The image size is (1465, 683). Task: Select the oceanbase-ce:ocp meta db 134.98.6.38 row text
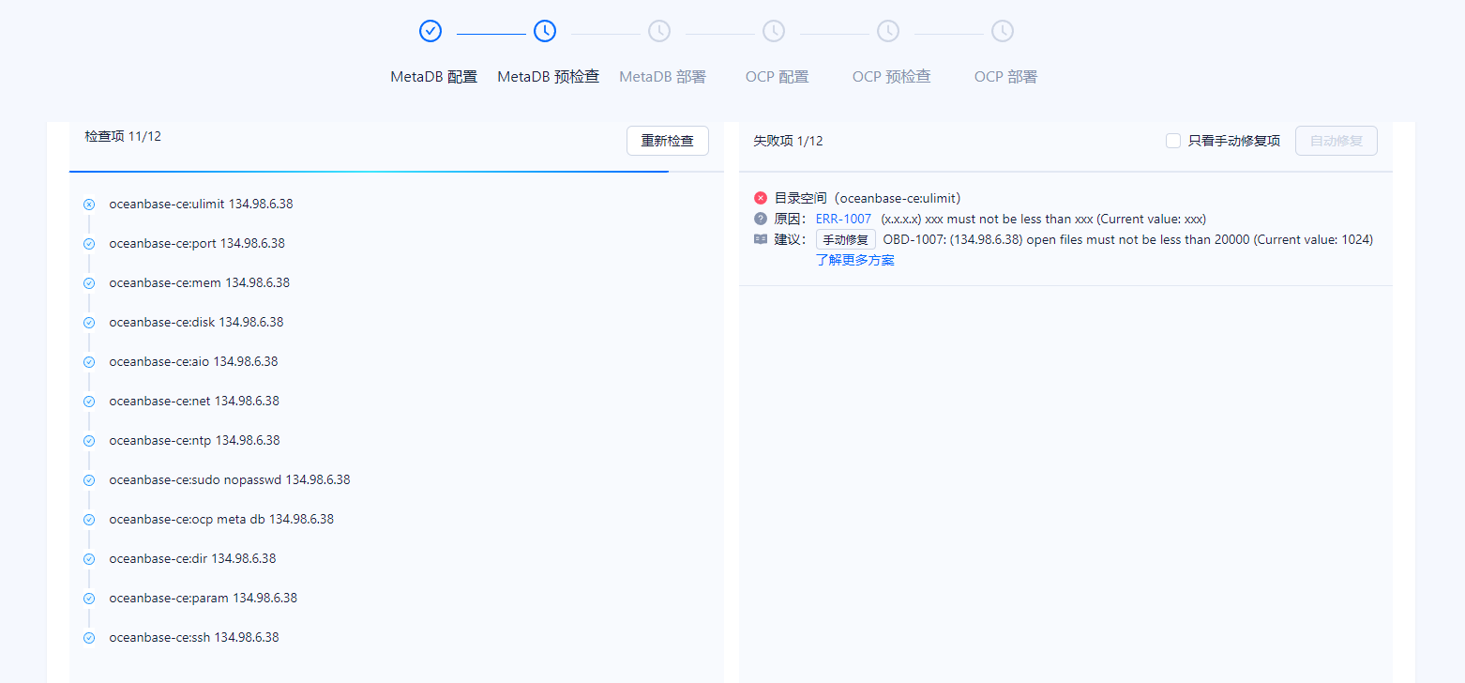pos(221,519)
